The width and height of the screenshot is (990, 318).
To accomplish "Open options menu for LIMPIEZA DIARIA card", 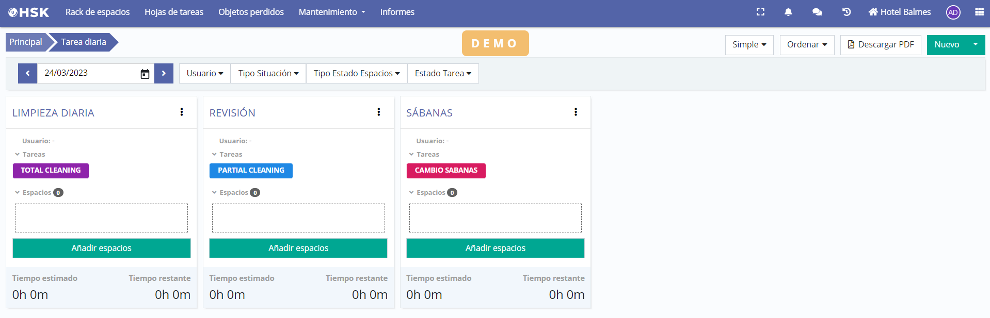I will coord(182,112).
